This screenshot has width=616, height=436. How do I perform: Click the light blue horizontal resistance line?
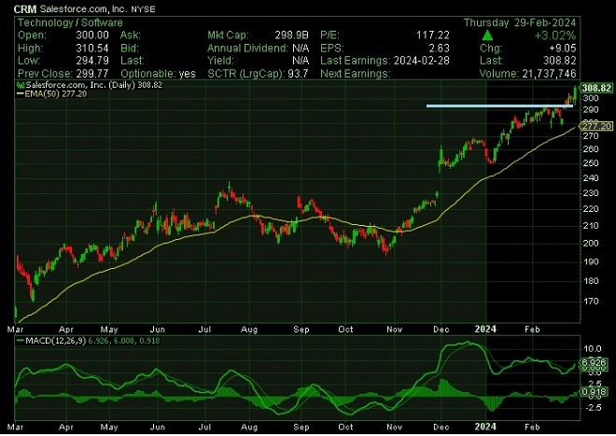point(499,105)
